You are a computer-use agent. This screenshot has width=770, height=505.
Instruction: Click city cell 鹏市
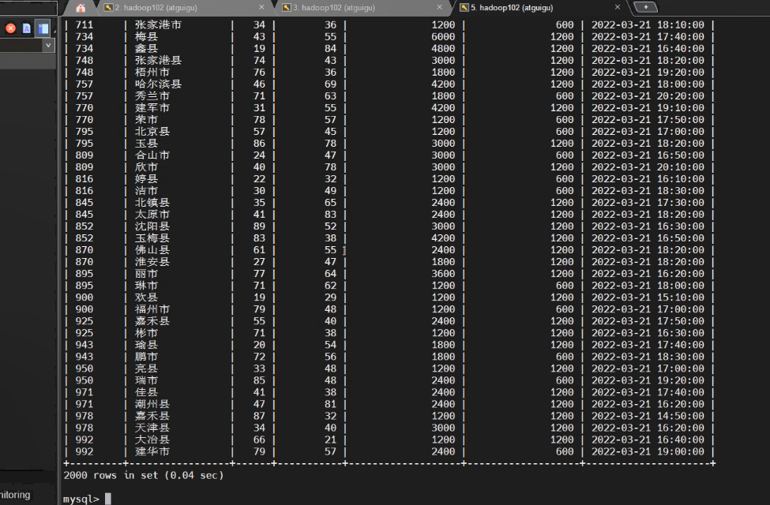146,357
